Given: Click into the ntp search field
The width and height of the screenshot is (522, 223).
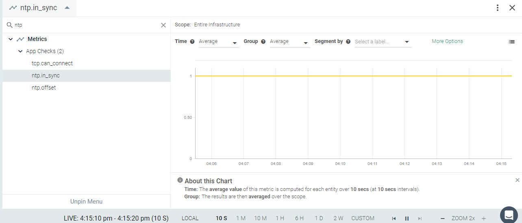Looking at the screenshot, I should (85, 25).
